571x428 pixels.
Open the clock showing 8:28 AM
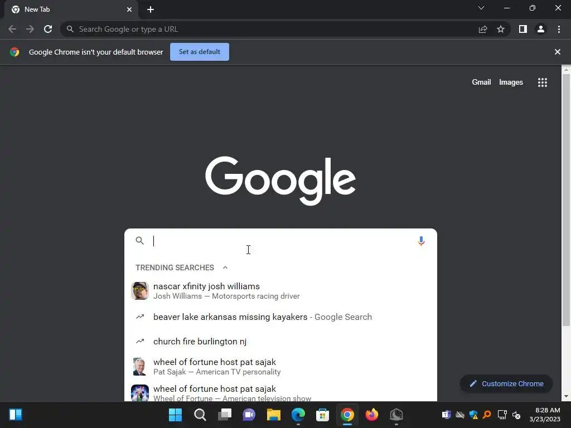[x=545, y=415]
